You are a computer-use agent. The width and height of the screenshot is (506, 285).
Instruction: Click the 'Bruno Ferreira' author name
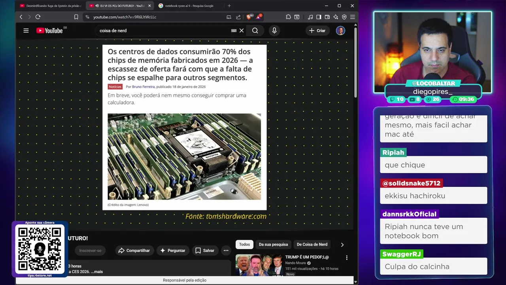coord(143,87)
